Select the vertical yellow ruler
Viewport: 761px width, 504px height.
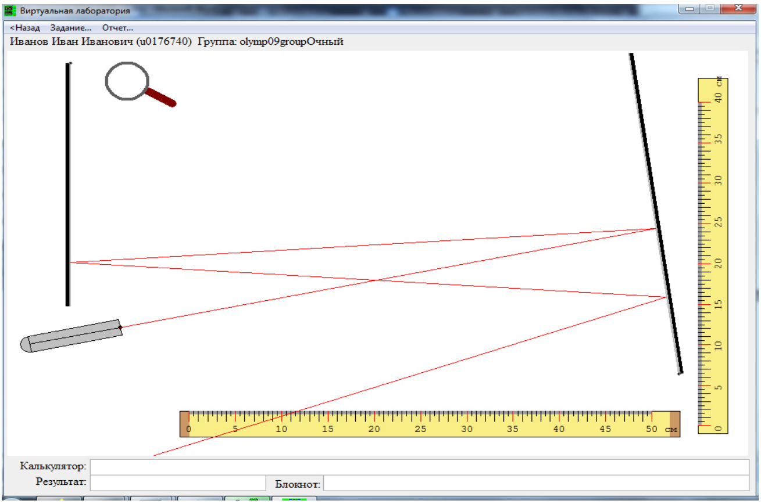713,255
